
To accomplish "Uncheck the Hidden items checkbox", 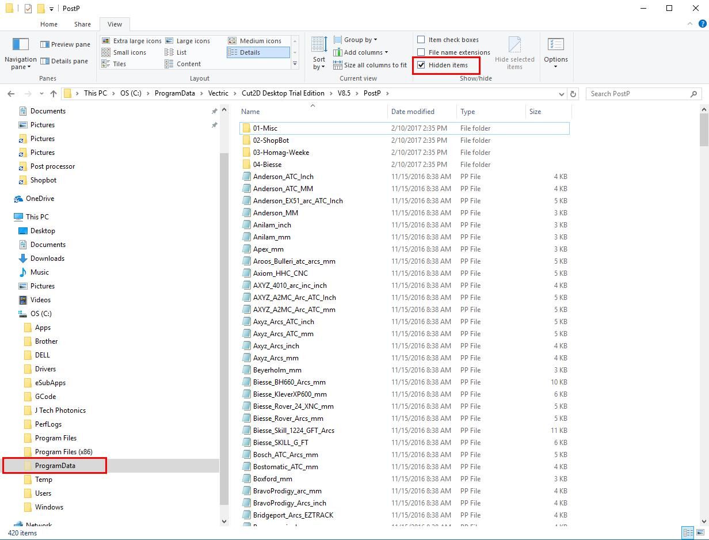I will point(421,65).
